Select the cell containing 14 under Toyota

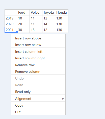49,24
